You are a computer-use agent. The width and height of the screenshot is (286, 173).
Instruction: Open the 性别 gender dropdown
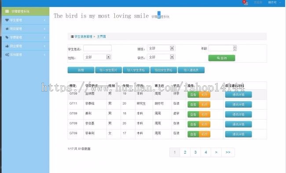[97, 57]
